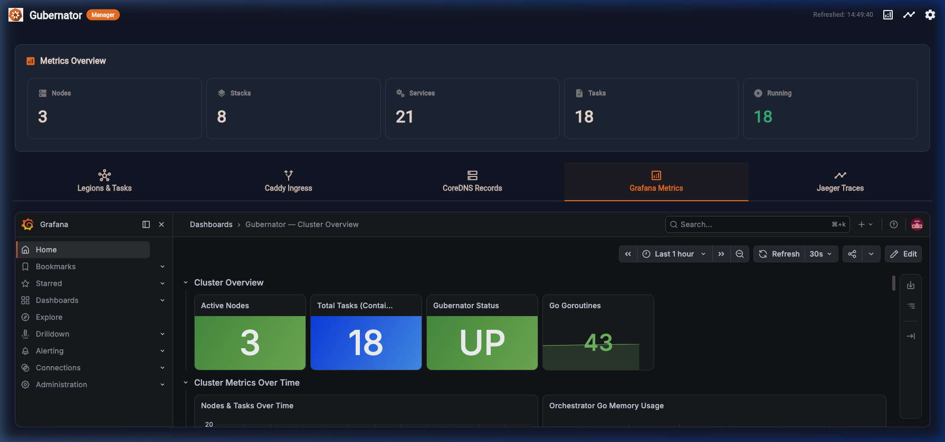The height and width of the screenshot is (442, 945).
Task: Click the Total Tasks panel title
Action: tap(355, 306)
